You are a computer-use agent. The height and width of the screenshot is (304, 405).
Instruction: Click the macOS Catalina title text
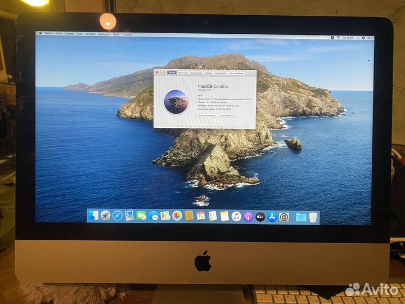213,86
